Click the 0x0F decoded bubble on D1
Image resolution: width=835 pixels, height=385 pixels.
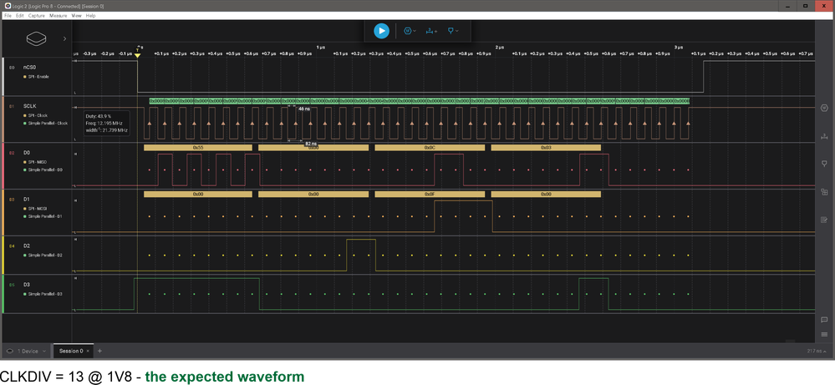(430, 194)
